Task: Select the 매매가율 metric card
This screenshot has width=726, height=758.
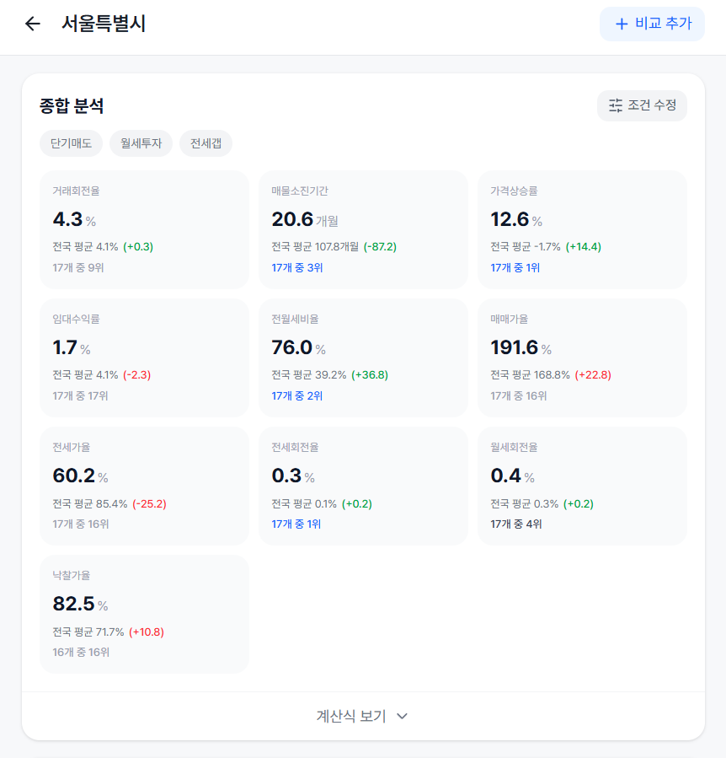Action: click(582, 357)
